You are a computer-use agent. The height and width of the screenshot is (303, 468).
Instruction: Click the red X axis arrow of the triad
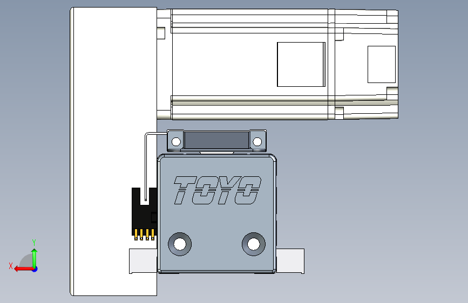23,269
